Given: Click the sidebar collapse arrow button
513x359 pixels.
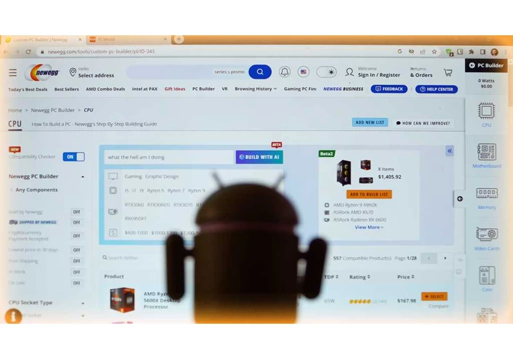Looking at the screenshot, I should pyautogui.click(x=460, y=199).
